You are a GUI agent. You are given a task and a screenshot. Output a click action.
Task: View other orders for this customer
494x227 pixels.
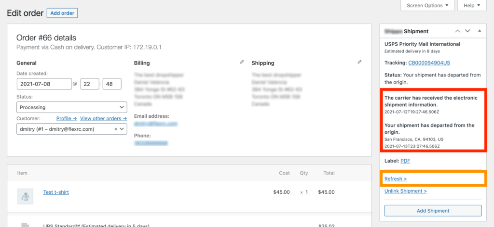point(104,118)
